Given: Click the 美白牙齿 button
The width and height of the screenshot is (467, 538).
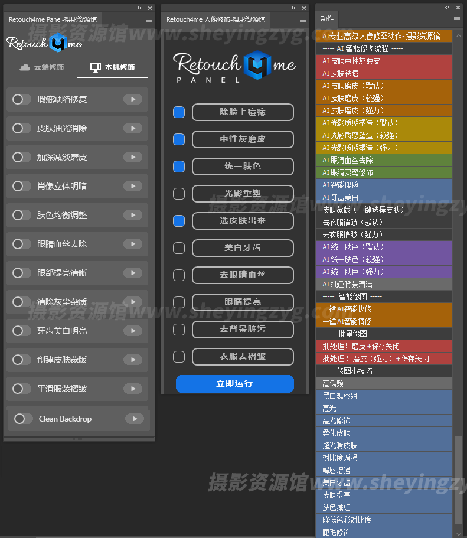Looking at the screenshot, I should (x=243, y=248).
